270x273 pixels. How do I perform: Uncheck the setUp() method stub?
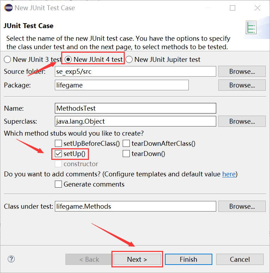58,154
